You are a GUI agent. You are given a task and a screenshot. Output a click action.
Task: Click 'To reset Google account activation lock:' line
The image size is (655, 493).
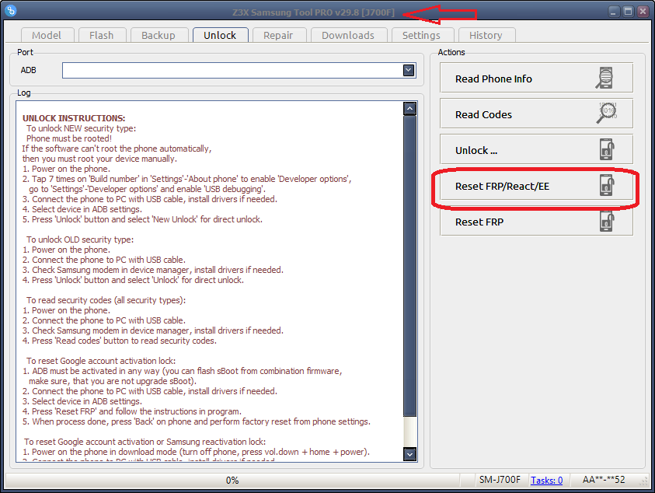101,361
